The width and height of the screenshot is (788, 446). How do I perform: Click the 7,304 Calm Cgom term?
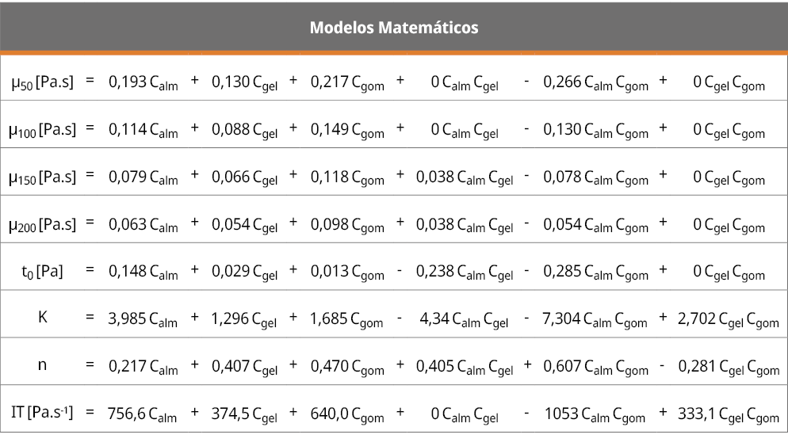pyautogui.click(x=595, y=320)
